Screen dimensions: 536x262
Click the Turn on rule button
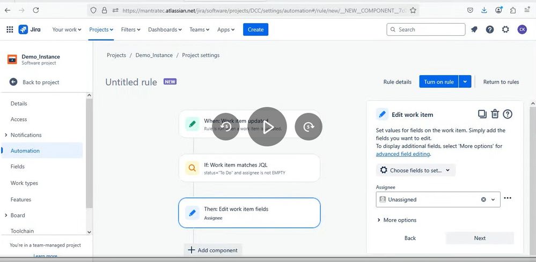(x=439, y=81)
